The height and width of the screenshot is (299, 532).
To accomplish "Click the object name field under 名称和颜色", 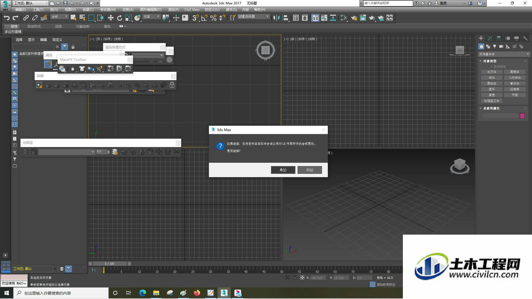I will pos(500,116).
